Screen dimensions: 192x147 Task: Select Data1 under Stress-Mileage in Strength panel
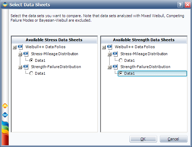coord(121,60)
